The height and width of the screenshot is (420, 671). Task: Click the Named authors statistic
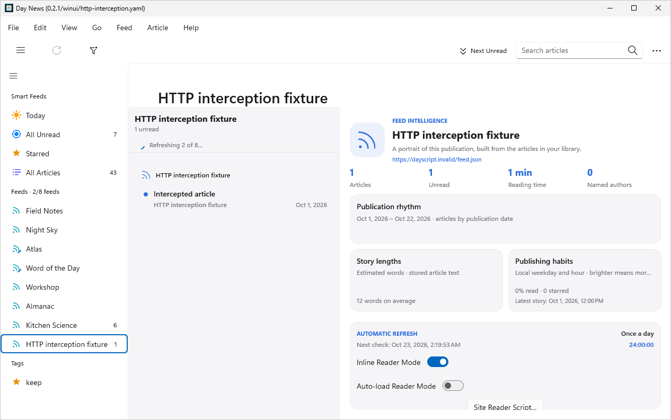coord(610,178)
